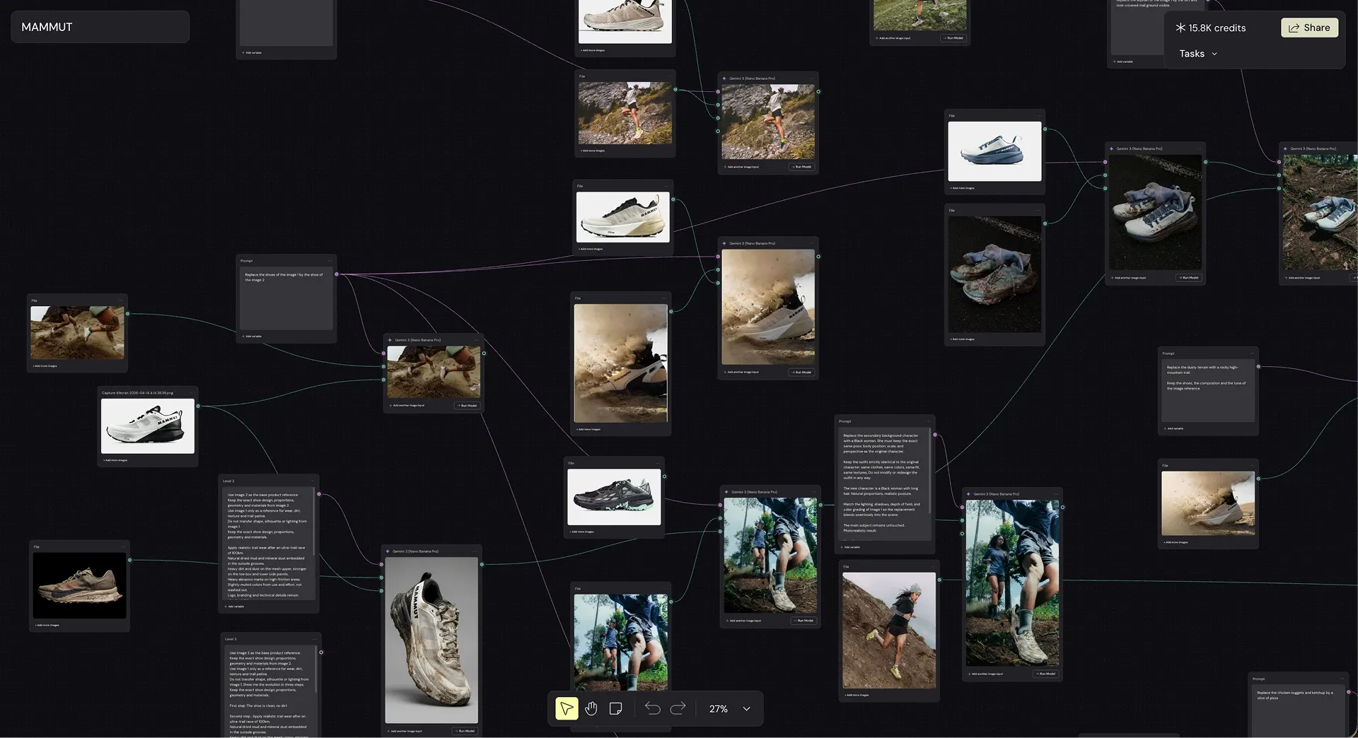Add more images to the black trail shoe File node

581,532
